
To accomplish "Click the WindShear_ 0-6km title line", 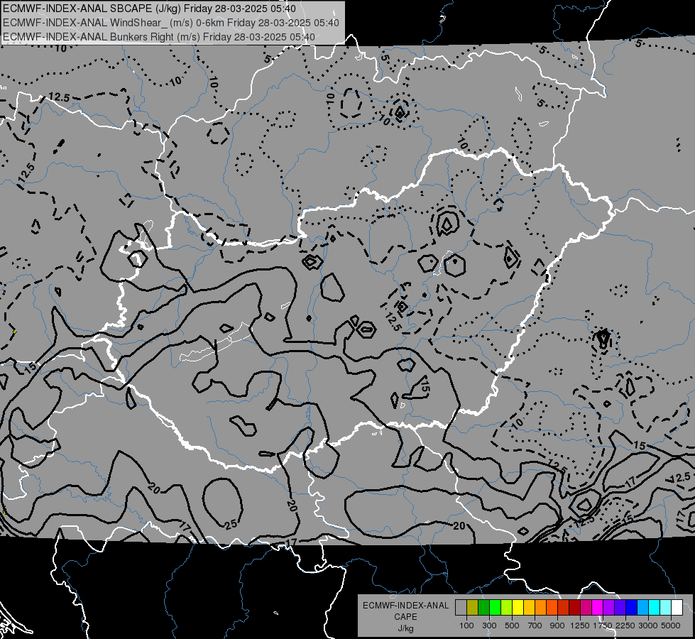I will click(170, 23).
